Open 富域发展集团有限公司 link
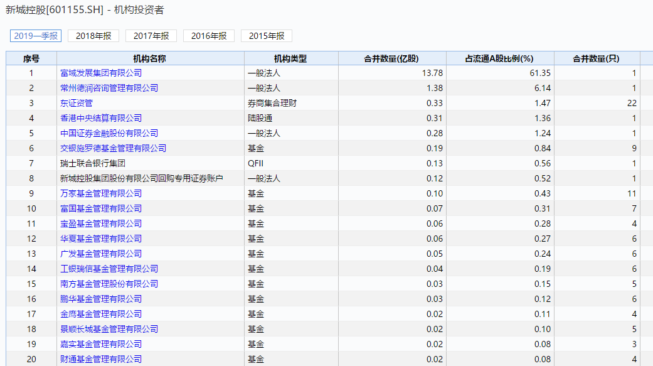Image resolution: width=653 pixels, height=366 pixels. click(x=101, y=73)
